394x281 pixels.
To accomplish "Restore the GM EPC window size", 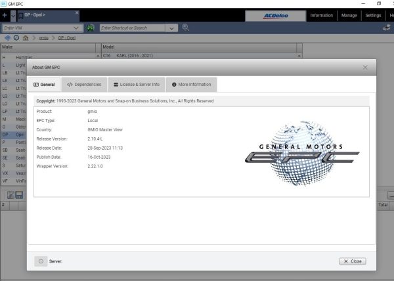I will (379, 4).
